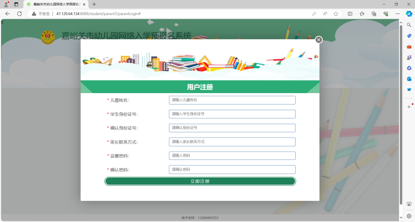The height and width of the screenshot is (222, 415).
Task: Open Copilot from the sidebar top
Action: coord(409,13)
